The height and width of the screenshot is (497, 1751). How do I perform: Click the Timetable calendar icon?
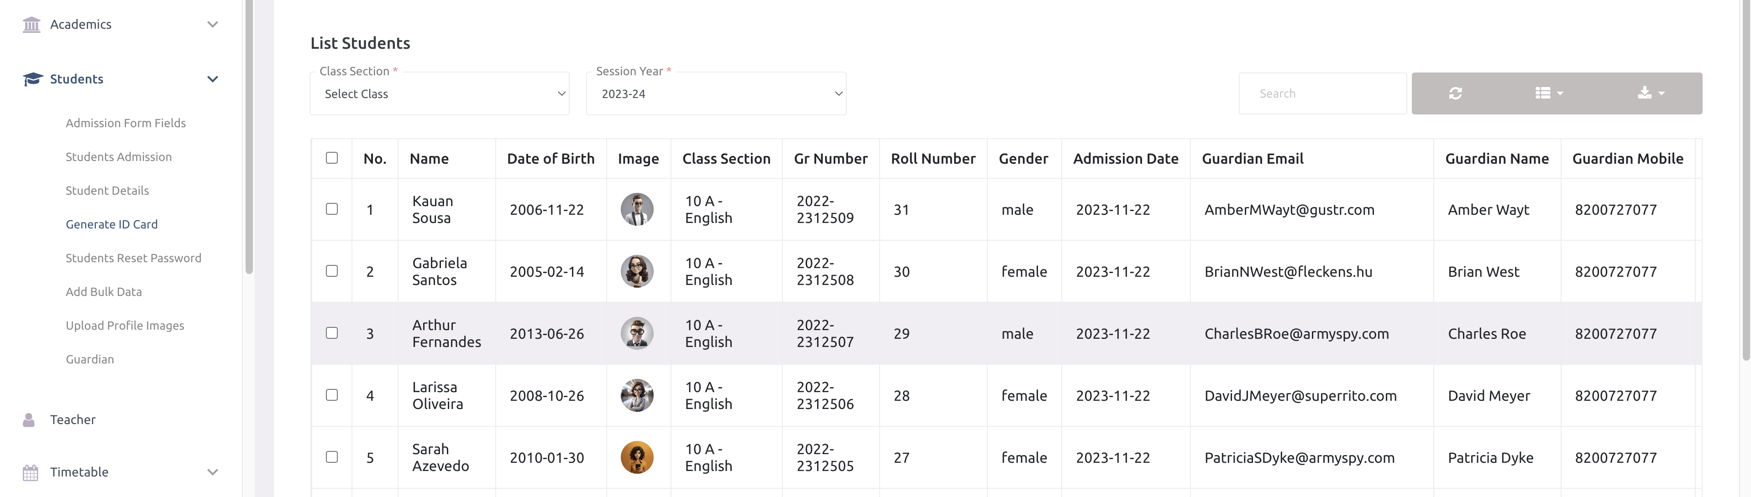[31, 472]
